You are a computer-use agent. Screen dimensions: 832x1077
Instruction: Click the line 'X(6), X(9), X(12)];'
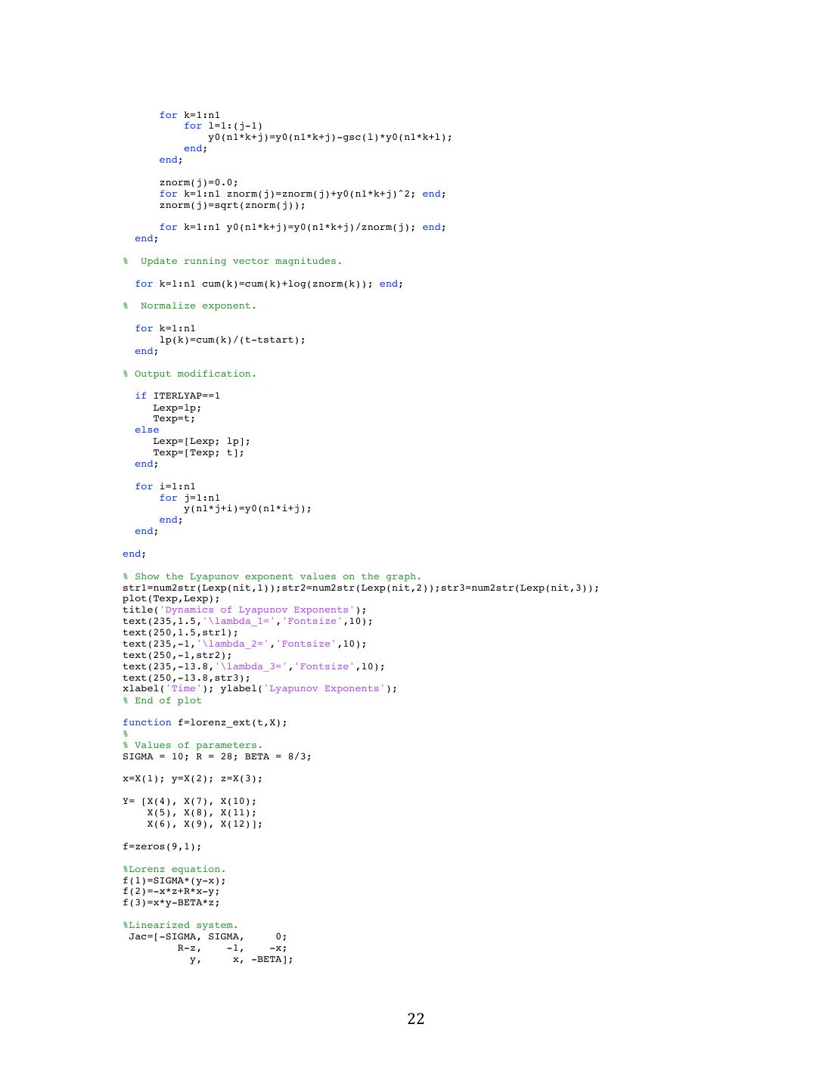[x=205, y=824]
